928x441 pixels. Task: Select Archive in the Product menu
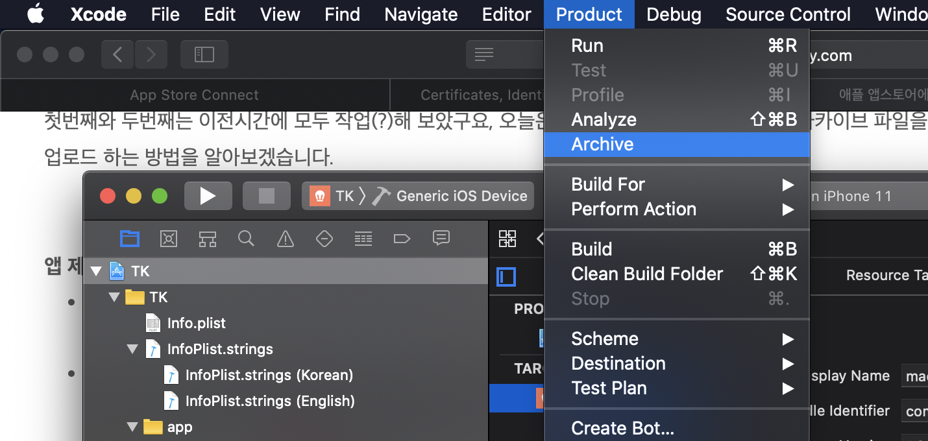coord(677,145)
